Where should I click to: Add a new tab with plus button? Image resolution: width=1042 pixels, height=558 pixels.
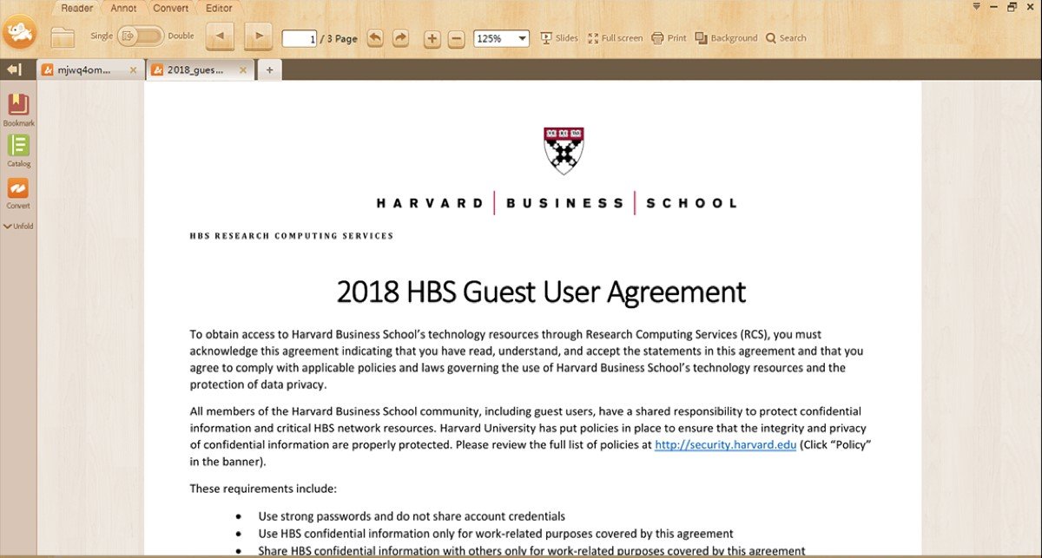tap(269, 70)
